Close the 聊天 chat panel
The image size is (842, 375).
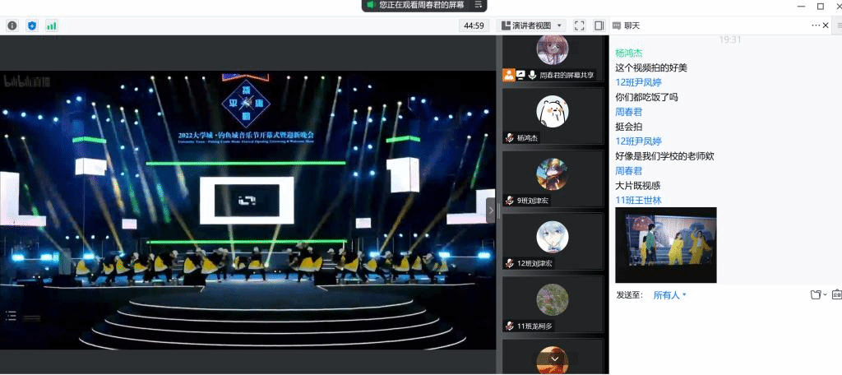pyautogui.click(x=826, y=25)
